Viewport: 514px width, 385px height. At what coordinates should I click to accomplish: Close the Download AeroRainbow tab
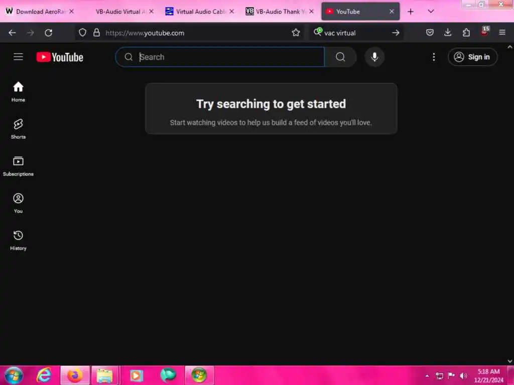tap(71, 12)
